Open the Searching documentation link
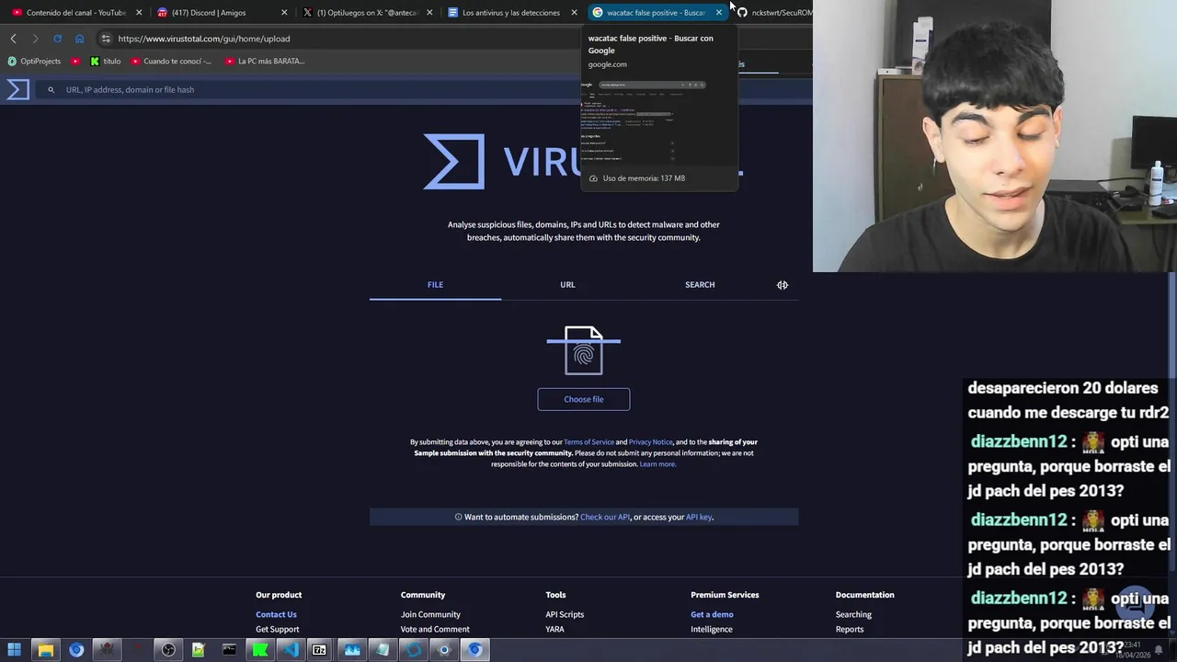Image resolution: width=1177 pixels, height=662 pixels. (x=853, y=615)
